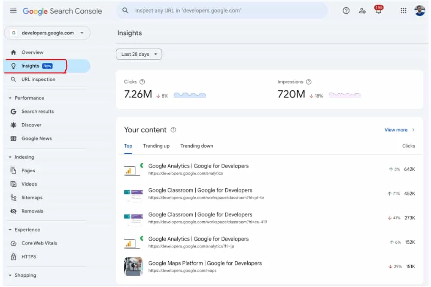Viewport: 431px width, 287px height.
Task: Click the 7.26M clicks value
Action: [138, 94]
